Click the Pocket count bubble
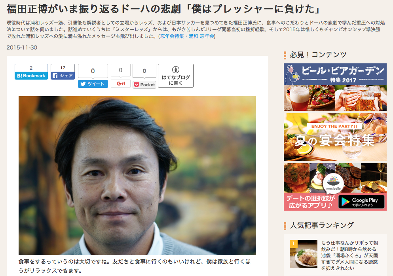 pos(144,71)
